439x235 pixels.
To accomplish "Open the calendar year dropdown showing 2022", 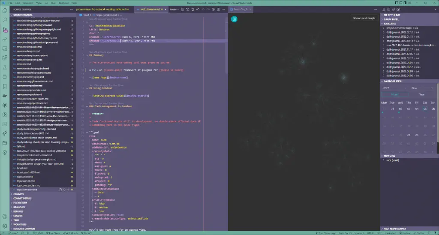I will (394, 88).
